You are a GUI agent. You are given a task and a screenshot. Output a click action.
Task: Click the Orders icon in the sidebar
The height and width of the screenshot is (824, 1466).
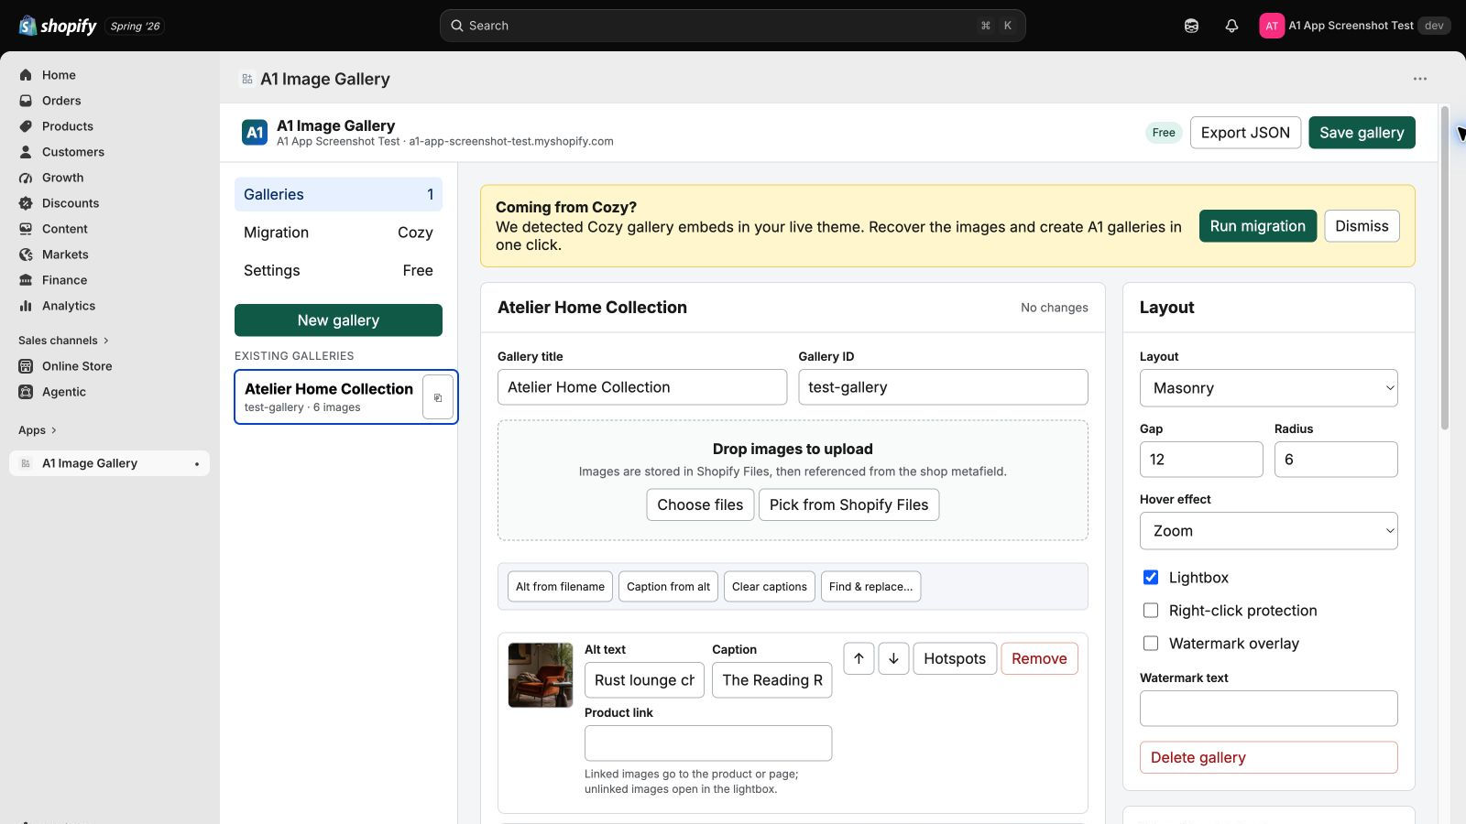click(26, 101)
